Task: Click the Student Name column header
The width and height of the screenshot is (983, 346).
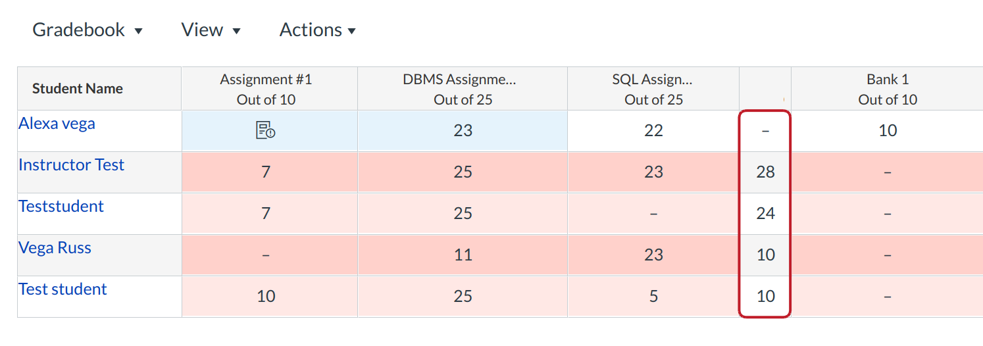Action: (78, 89)
